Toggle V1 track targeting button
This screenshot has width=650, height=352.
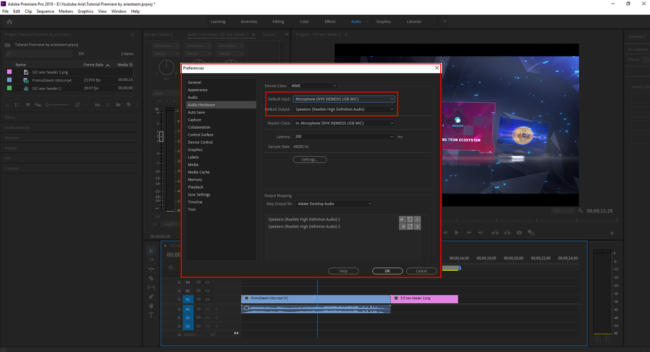[187, 299]
